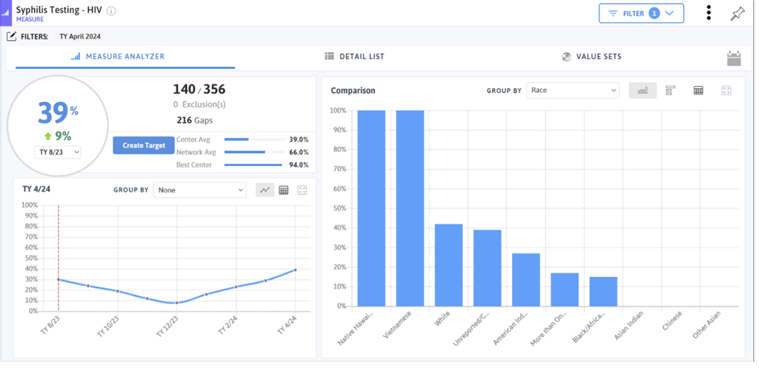Click the Comparison panel heading
759x368 pixels.
click(x=353, y=90)
